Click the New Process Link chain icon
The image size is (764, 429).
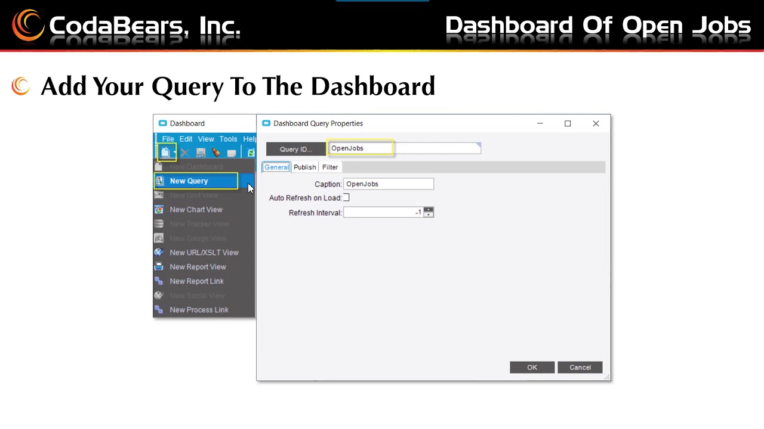[159, 310]
